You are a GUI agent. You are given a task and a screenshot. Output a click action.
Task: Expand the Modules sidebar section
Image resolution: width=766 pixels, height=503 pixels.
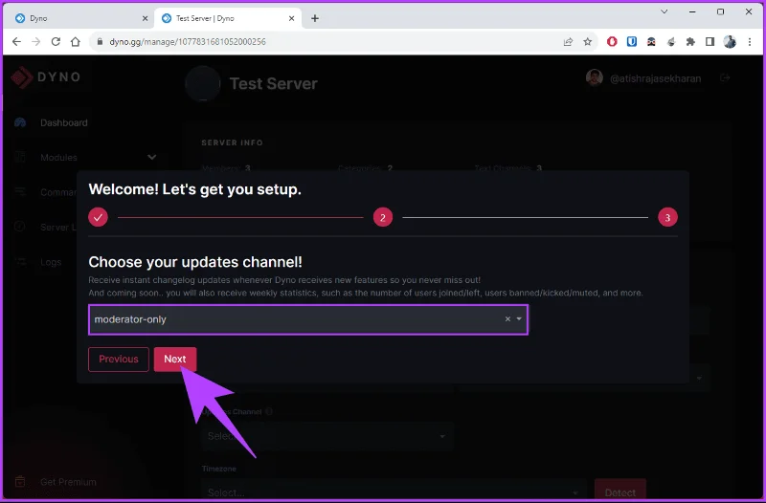pyautogui.click(x=152, y=157)
